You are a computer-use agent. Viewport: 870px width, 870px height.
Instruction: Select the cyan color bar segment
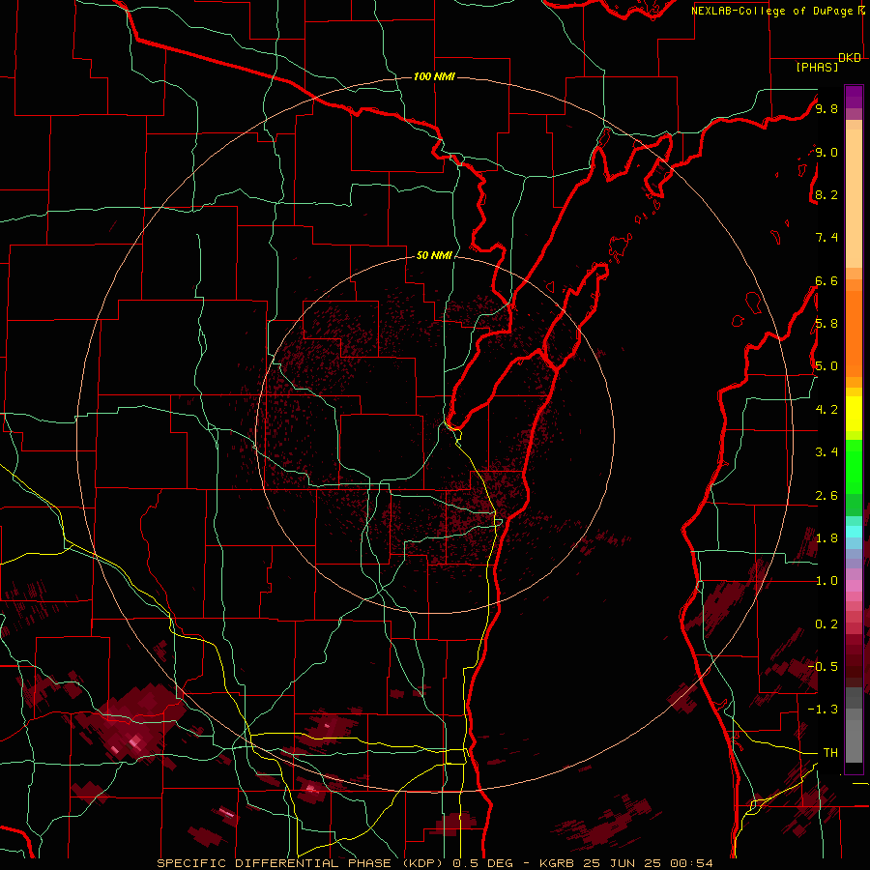pyautogui.click(x=854, y=532)
